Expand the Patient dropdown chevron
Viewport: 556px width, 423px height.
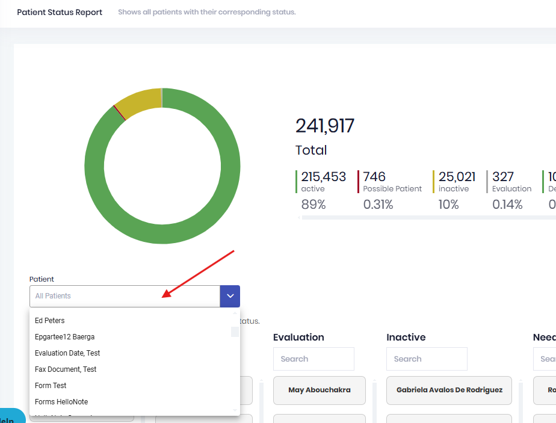click(229, 296)
